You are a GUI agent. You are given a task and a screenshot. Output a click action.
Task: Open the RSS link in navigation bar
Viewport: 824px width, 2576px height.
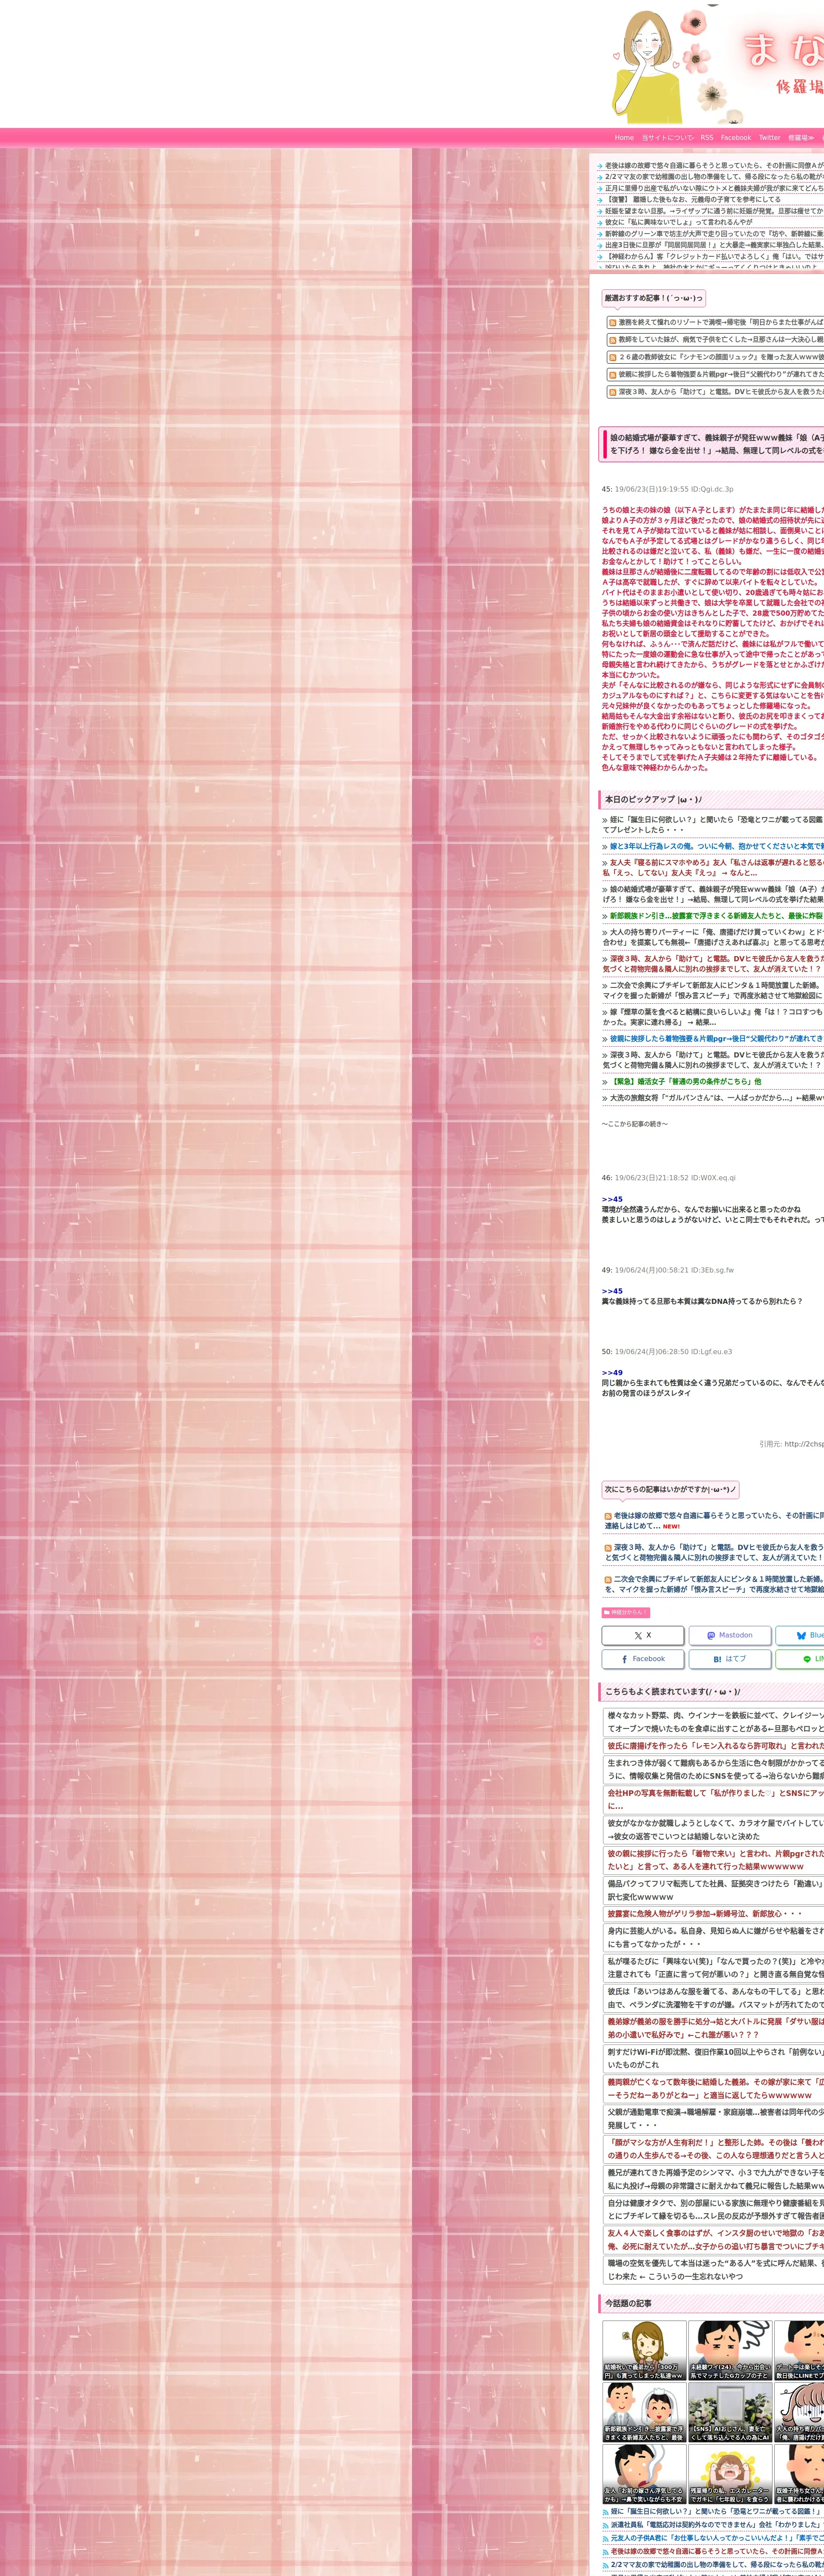(x=706, y=138)
